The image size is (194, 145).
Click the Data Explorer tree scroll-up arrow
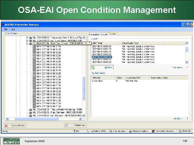point(84,38)
